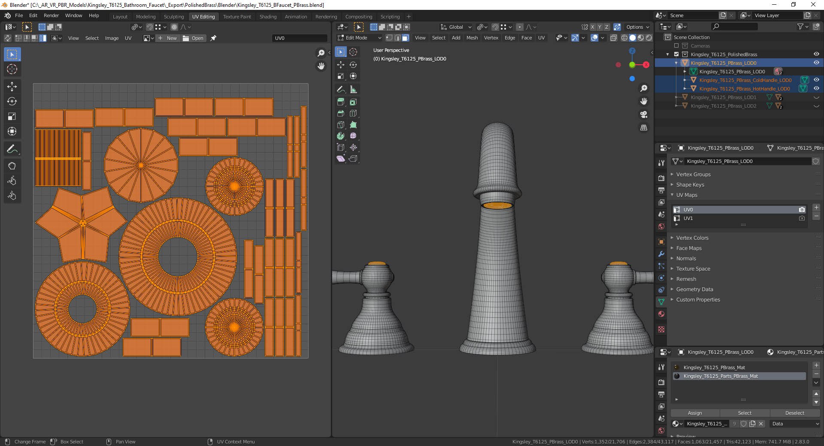Select the Annotate tool in UV editor

coord(12,149)
